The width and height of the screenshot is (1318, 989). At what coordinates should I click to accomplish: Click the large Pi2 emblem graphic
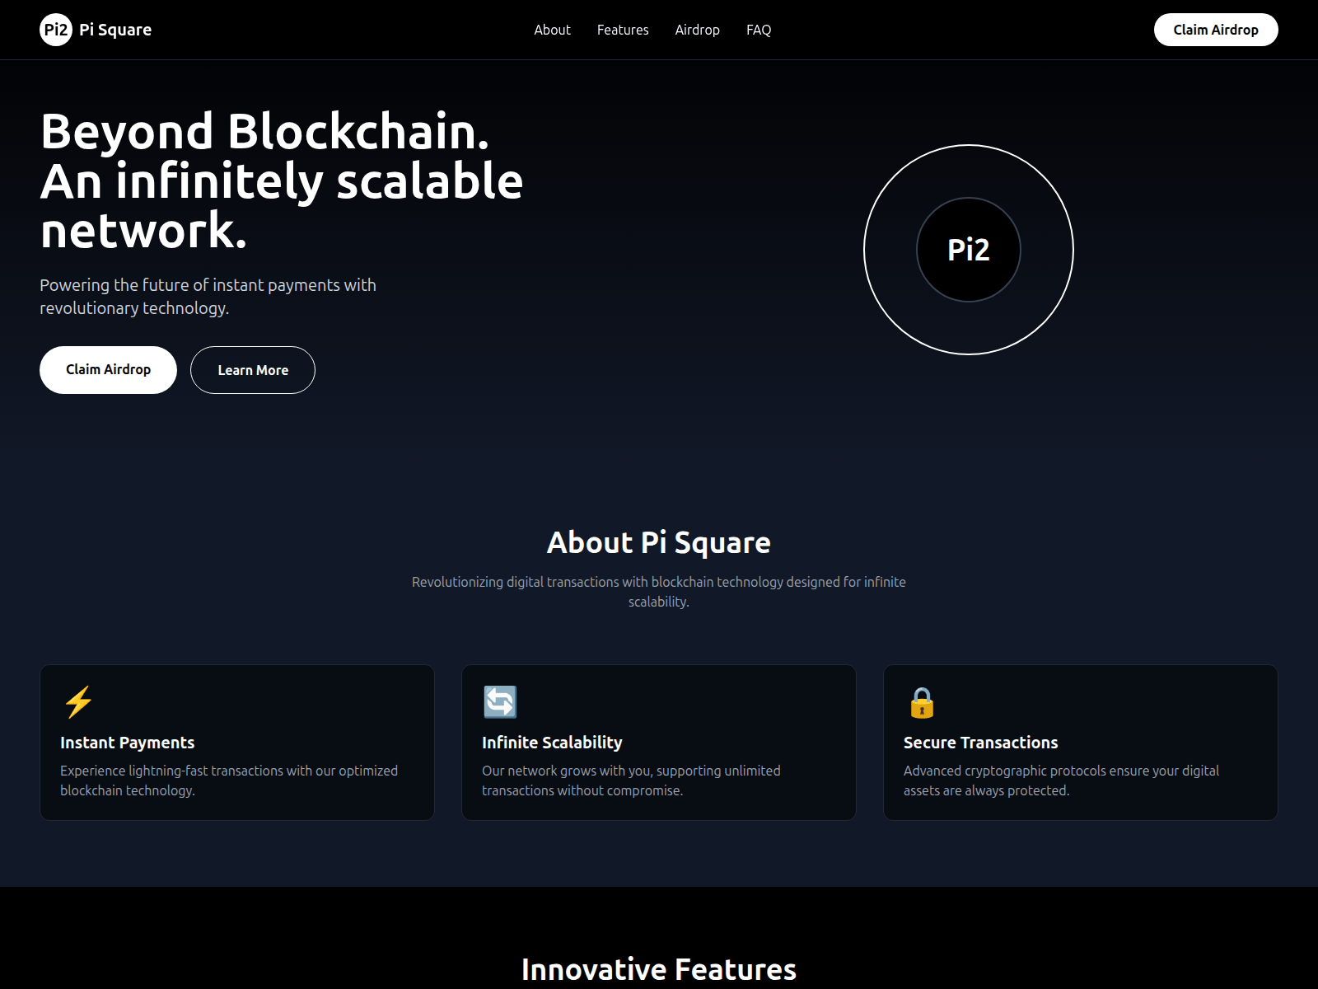pos(970,250)
